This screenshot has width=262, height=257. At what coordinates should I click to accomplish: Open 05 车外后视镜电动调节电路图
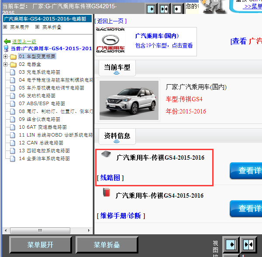51,88
